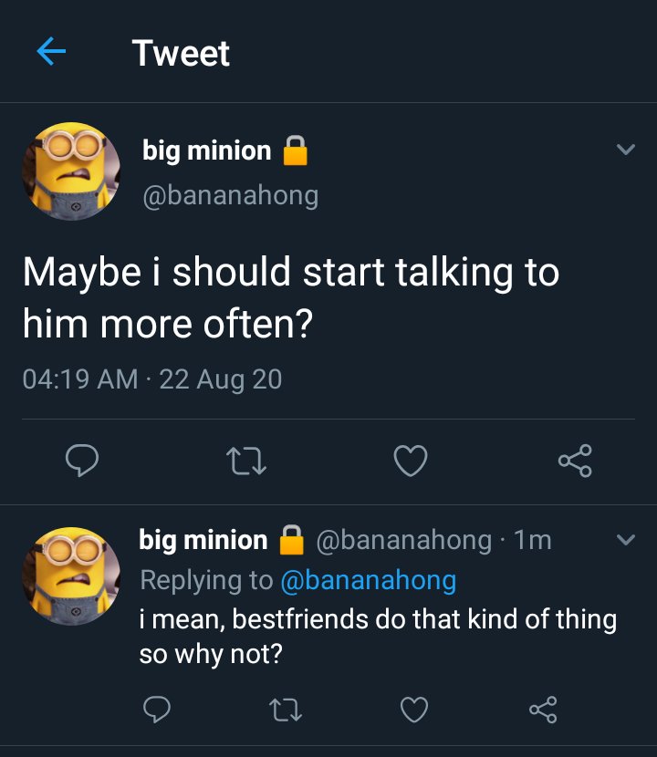Share the main tweet
The image size is (657, 757).
575,461
